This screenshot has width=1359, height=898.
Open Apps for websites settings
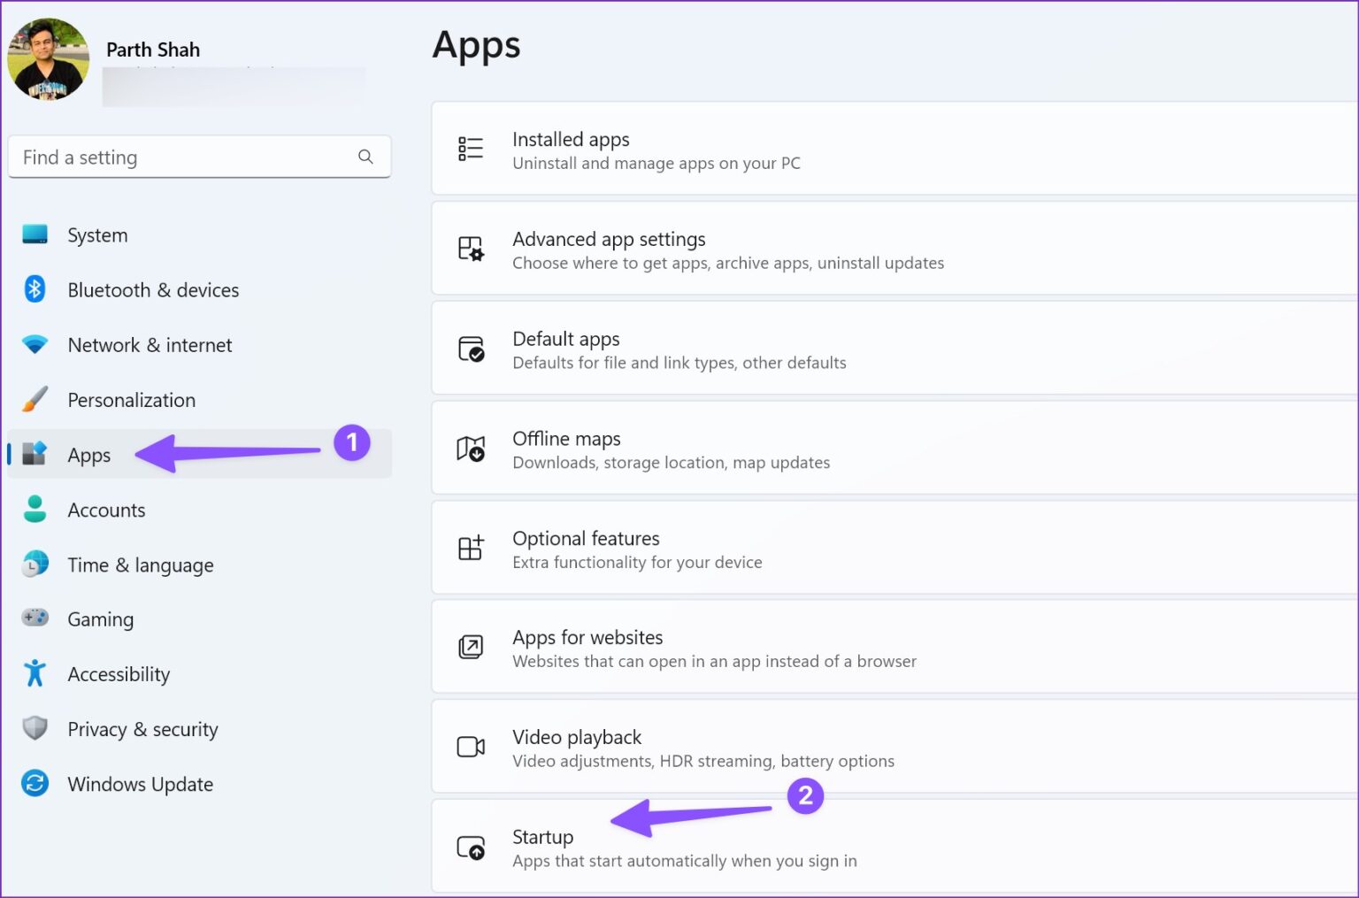pyautogui.click(x=714, y=647)
